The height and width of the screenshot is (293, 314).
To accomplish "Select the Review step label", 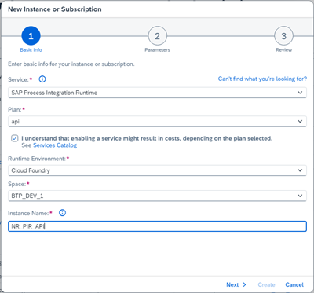I will pyautogui.click(x=283, y=50).
